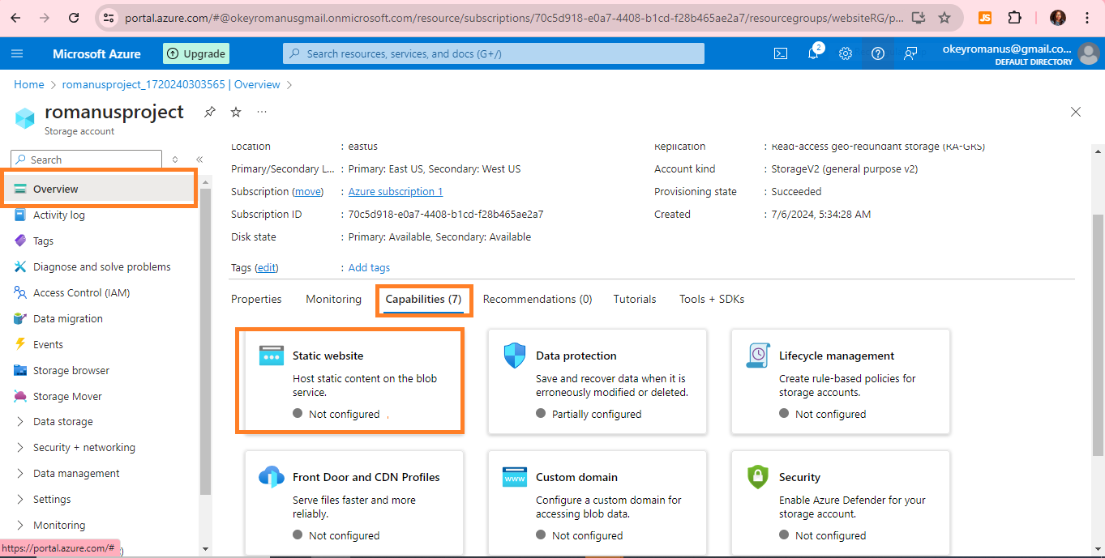Click the Storage browser icon

[x=20, y=370]
